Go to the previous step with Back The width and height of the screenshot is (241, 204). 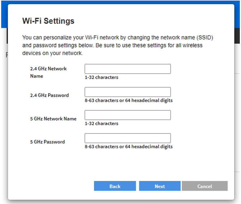pos(115,186)
